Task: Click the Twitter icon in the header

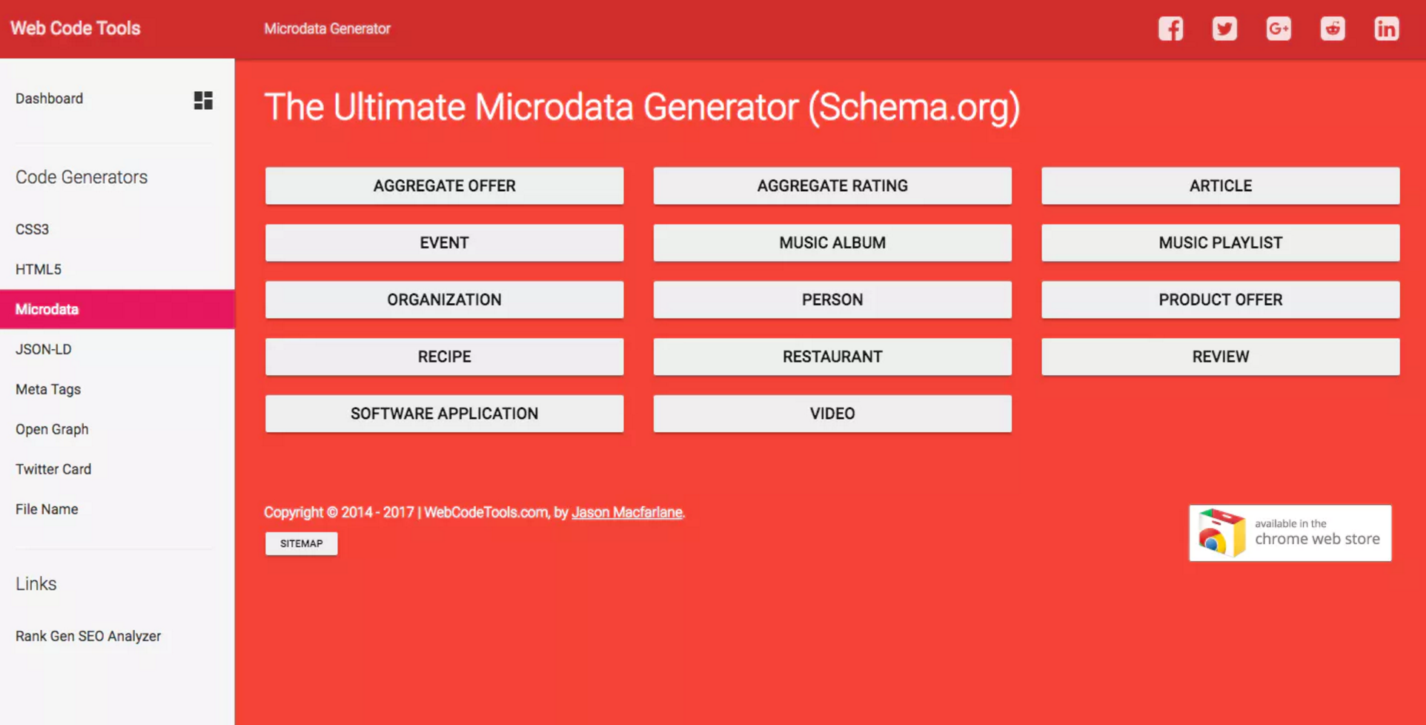Action: tap(1224, 28)
